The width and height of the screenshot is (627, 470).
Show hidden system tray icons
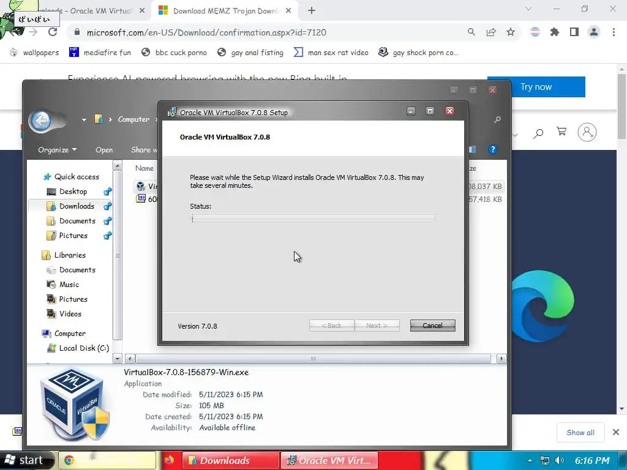coord(530,460)
